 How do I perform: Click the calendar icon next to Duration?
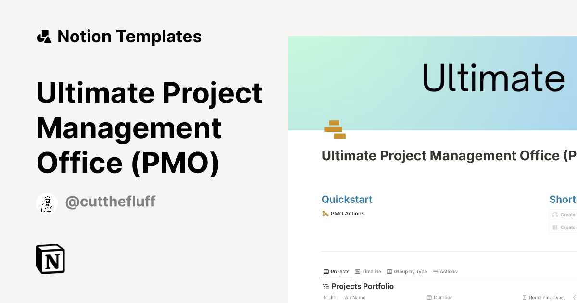[429, 297]
